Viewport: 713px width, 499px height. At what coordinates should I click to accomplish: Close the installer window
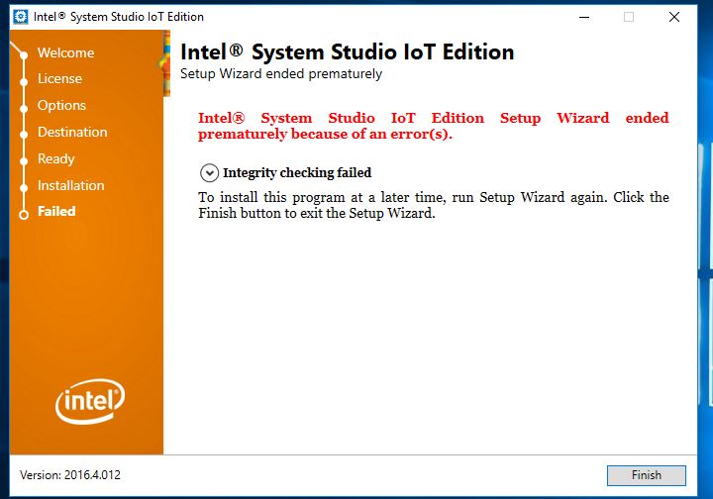point(674,17)
